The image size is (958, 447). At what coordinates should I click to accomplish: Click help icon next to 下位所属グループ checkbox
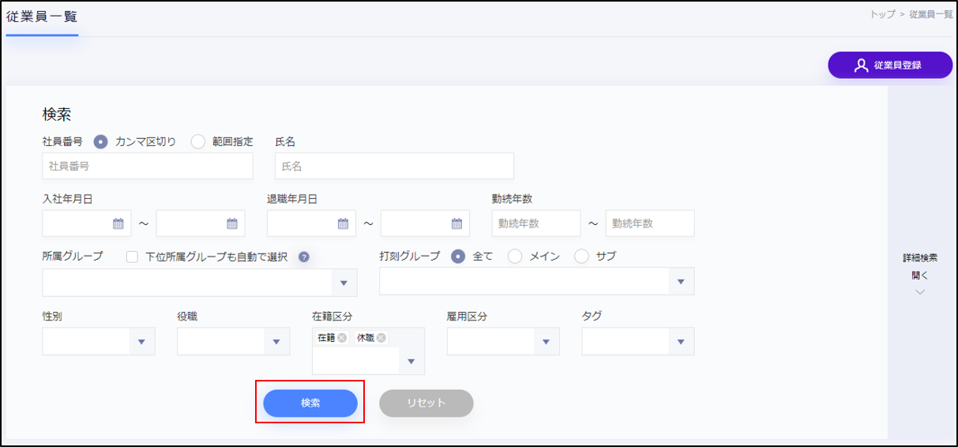coord(303,257)
